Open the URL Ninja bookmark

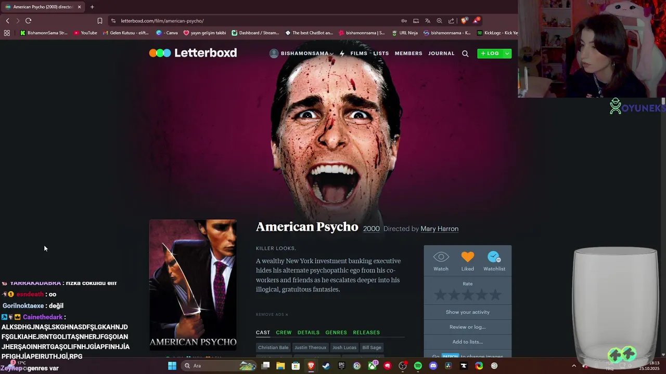pyautogui.click(x=404, y=33)
